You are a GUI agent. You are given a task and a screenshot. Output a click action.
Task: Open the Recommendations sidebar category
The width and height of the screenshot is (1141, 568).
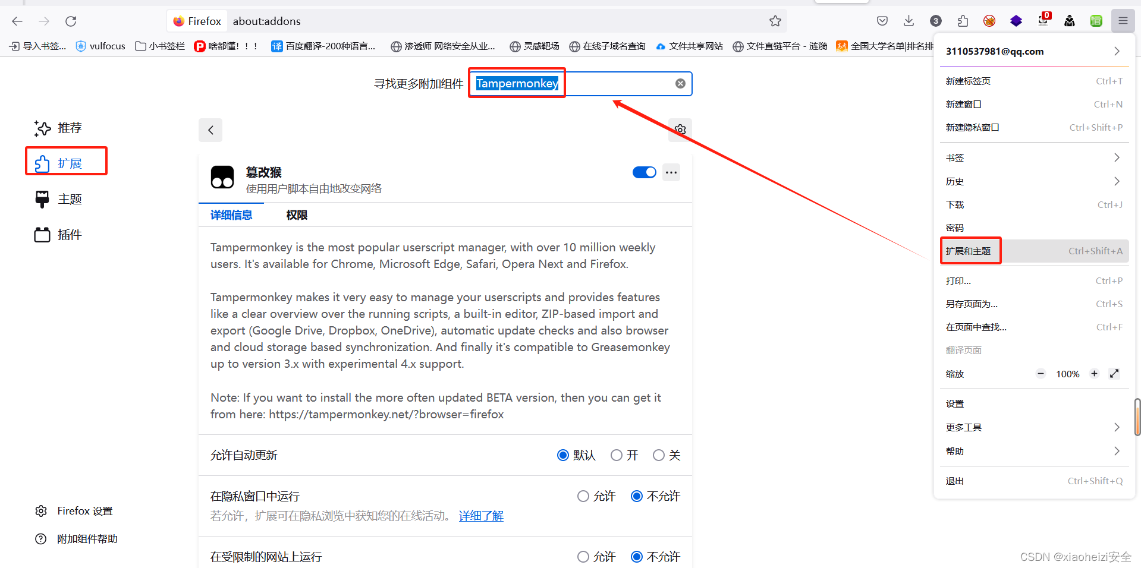[58, 128]
